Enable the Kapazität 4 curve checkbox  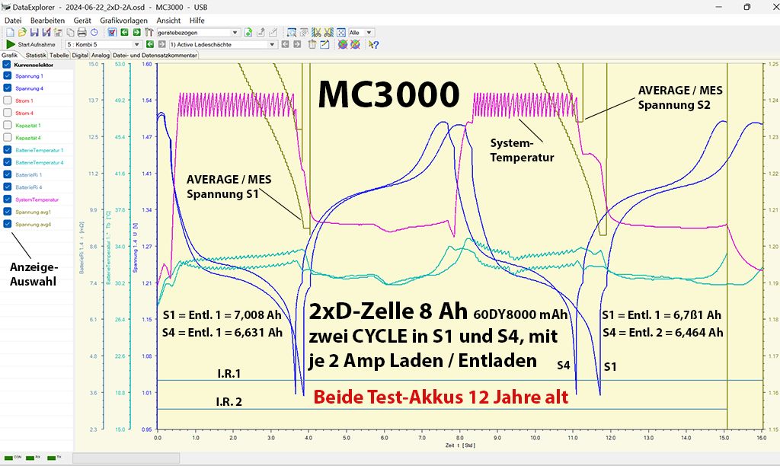click(x=8, y=138)
